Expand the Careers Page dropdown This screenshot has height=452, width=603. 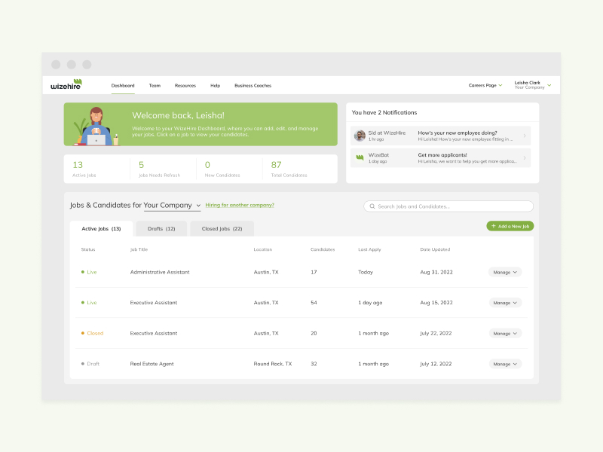click(485, 85)
